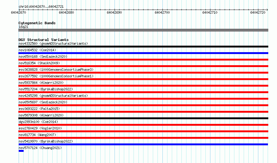Click the black bar under nsv5879308
The width and height of the screenshot is (277, 163).
[x=143, y=118]
